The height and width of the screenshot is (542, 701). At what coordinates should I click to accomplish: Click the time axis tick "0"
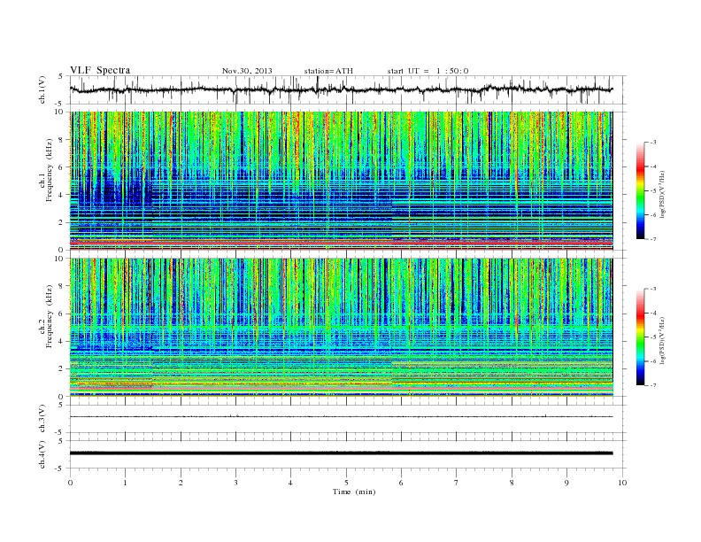pyautogui.click(x=70, y=483)
